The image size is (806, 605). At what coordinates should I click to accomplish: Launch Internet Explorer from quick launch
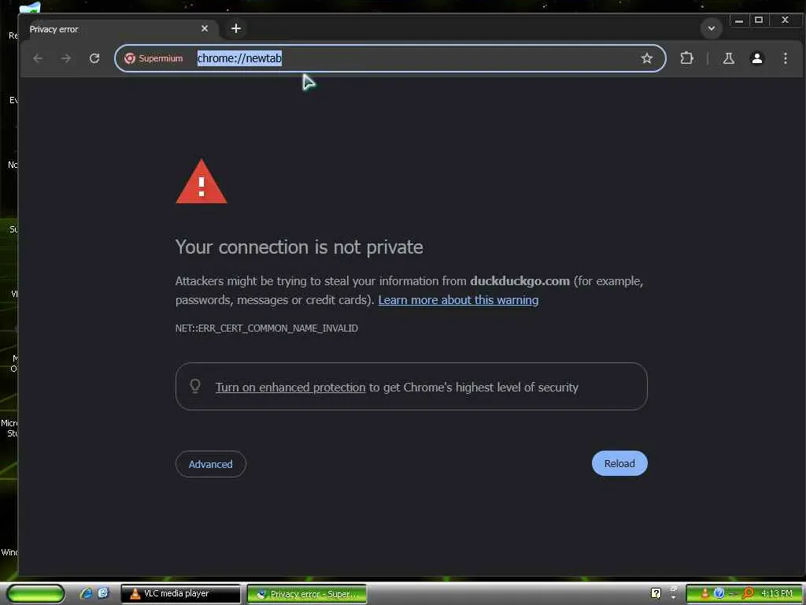point(86,593)
